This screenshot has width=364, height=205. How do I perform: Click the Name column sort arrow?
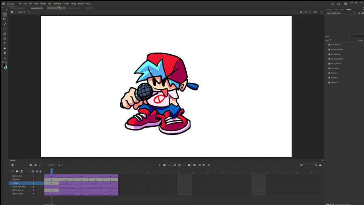(330, 40)
